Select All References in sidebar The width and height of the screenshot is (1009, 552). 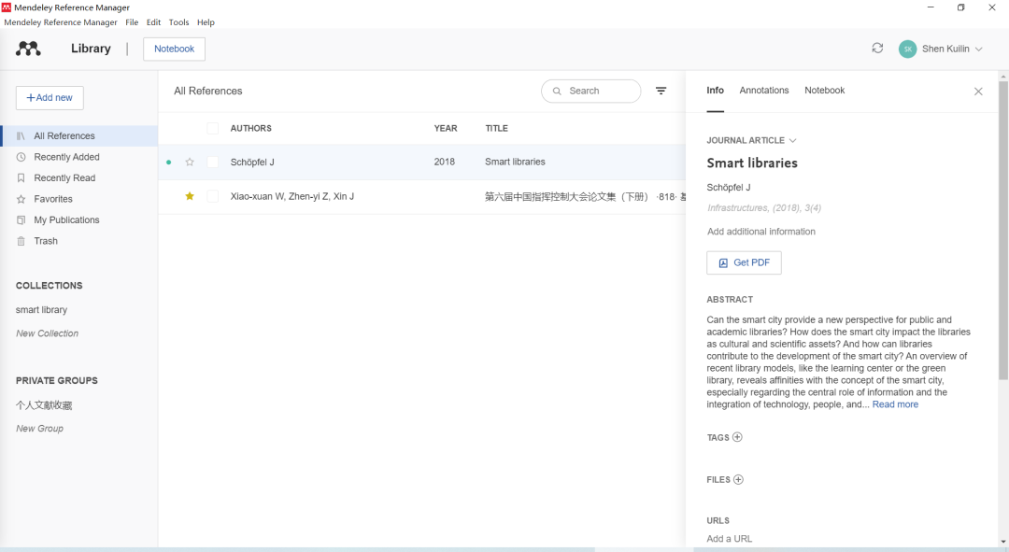(x=79, y=135)
